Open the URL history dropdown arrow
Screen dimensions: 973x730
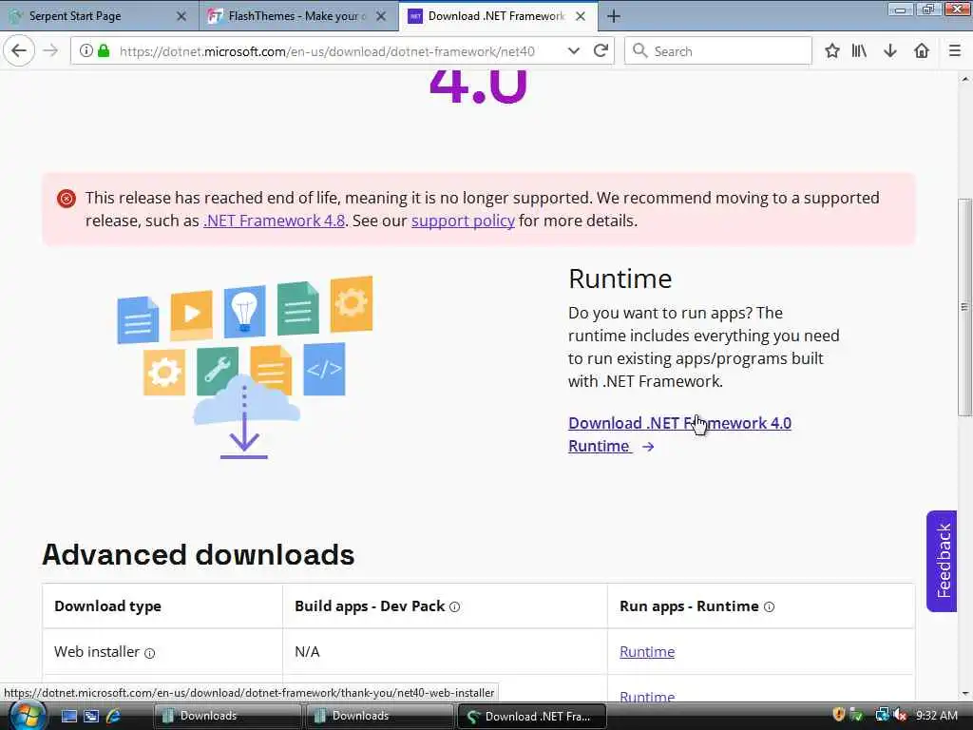[x=574, y=51]
